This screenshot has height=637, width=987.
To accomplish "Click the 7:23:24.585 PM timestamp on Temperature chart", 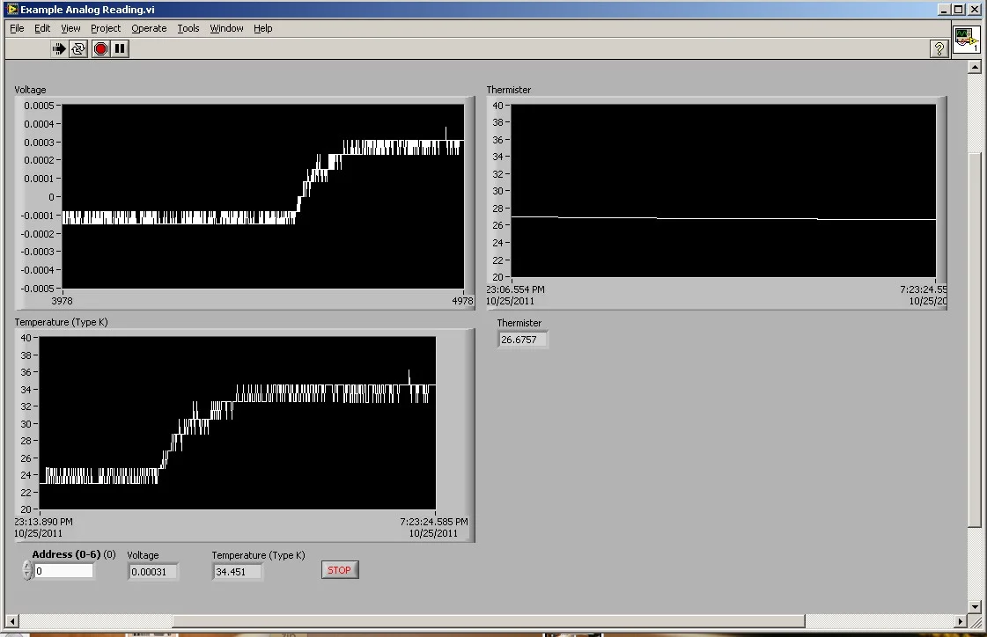I will click(x=434, y=521).
